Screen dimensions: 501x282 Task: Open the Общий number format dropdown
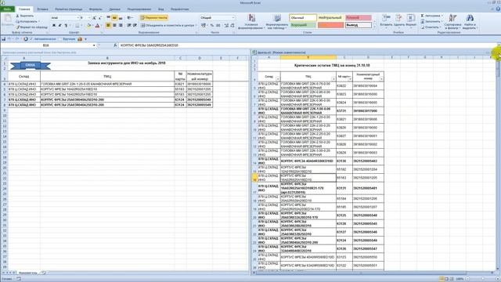(233, 18)
